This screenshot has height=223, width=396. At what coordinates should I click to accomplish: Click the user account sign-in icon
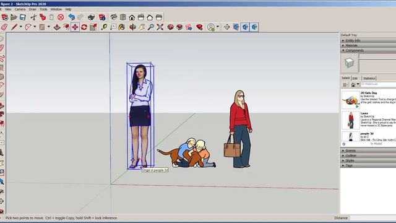pyautogui.click(x=211, y=27)
